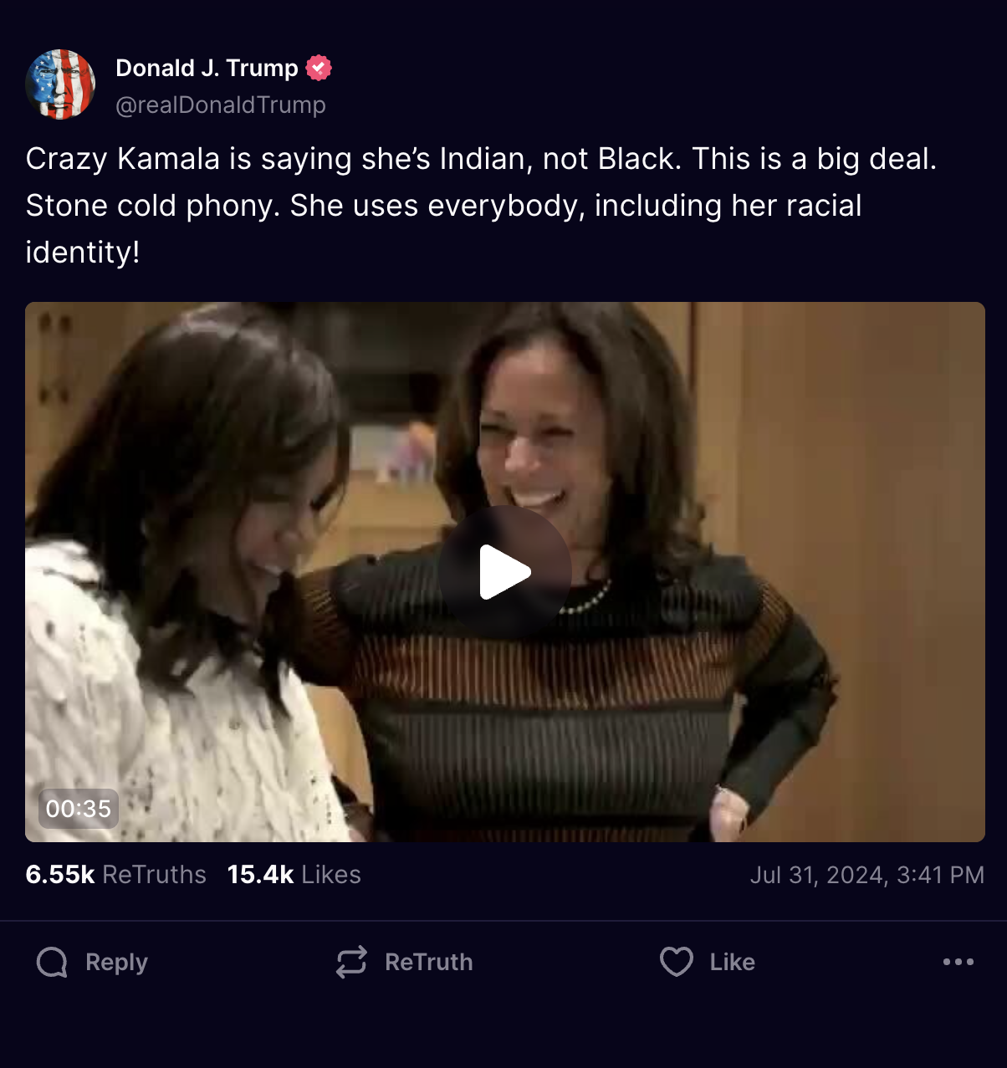1007x1068 pixels.
Task: Open the post via its Jul 31 timestamp
Action: tap(867, 874)
